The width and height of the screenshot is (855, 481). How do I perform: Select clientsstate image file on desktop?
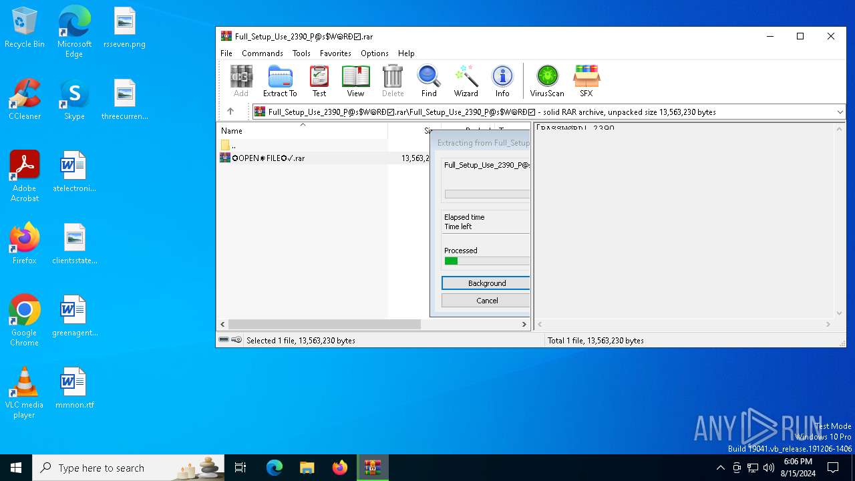point(74,244)
